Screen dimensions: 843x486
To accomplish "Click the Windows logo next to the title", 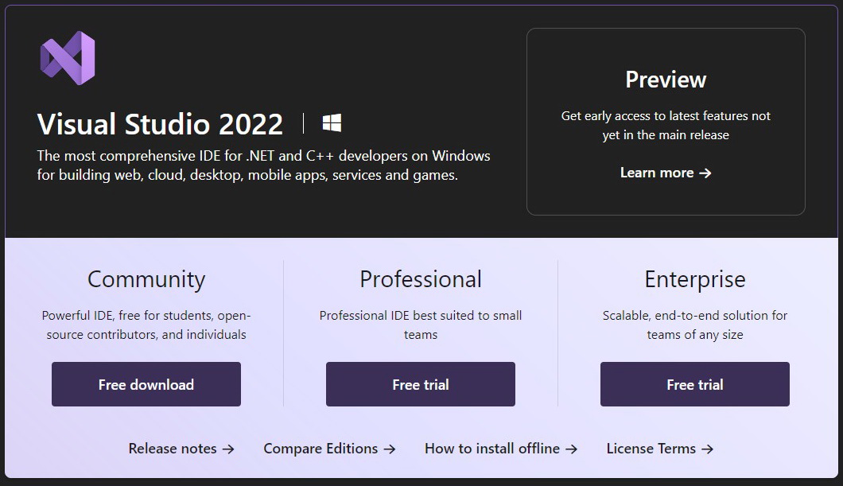I will [x=331, y=122].
